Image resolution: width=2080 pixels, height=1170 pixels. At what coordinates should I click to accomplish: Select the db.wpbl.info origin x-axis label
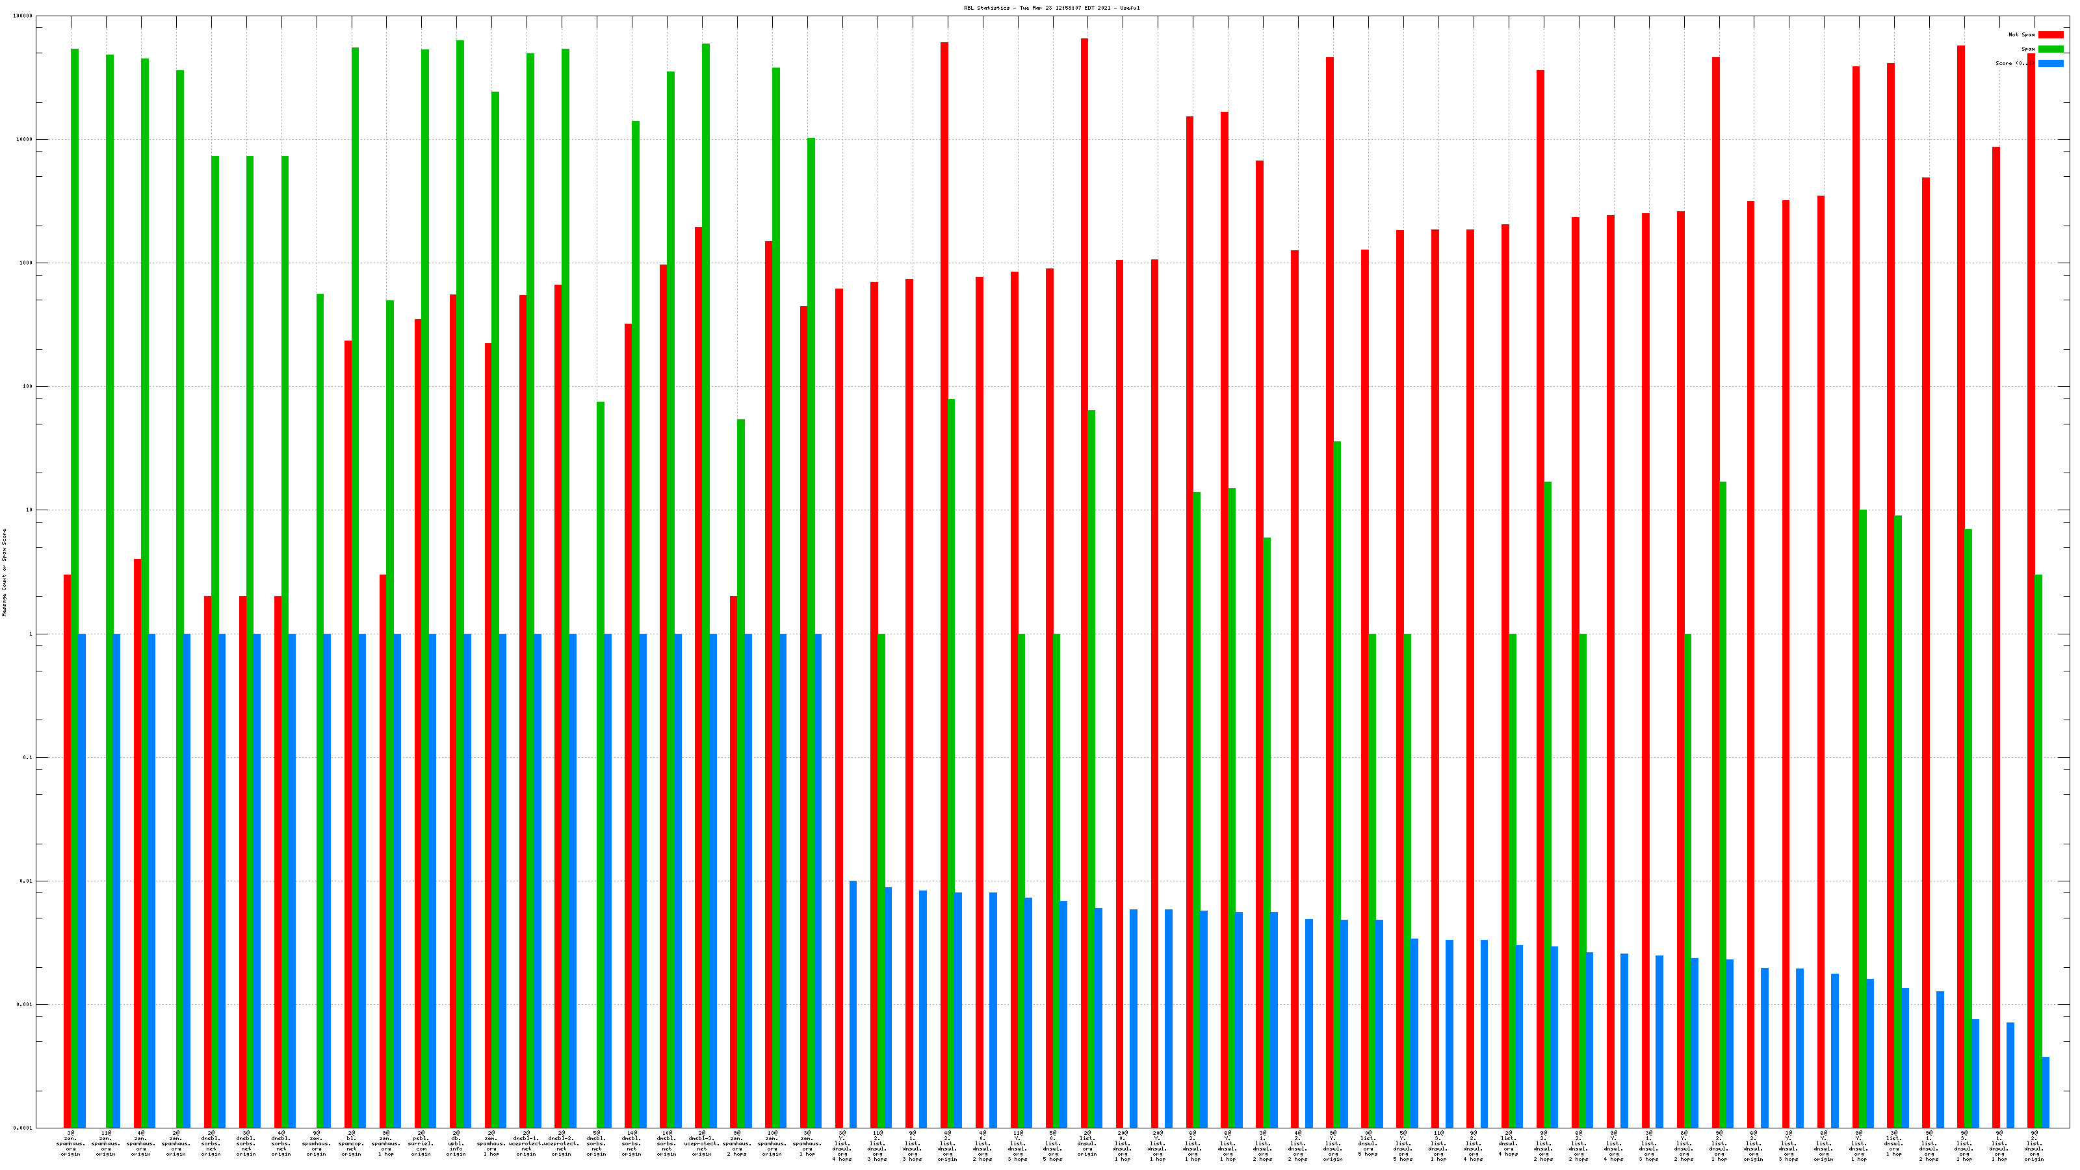click(456, 1144)
